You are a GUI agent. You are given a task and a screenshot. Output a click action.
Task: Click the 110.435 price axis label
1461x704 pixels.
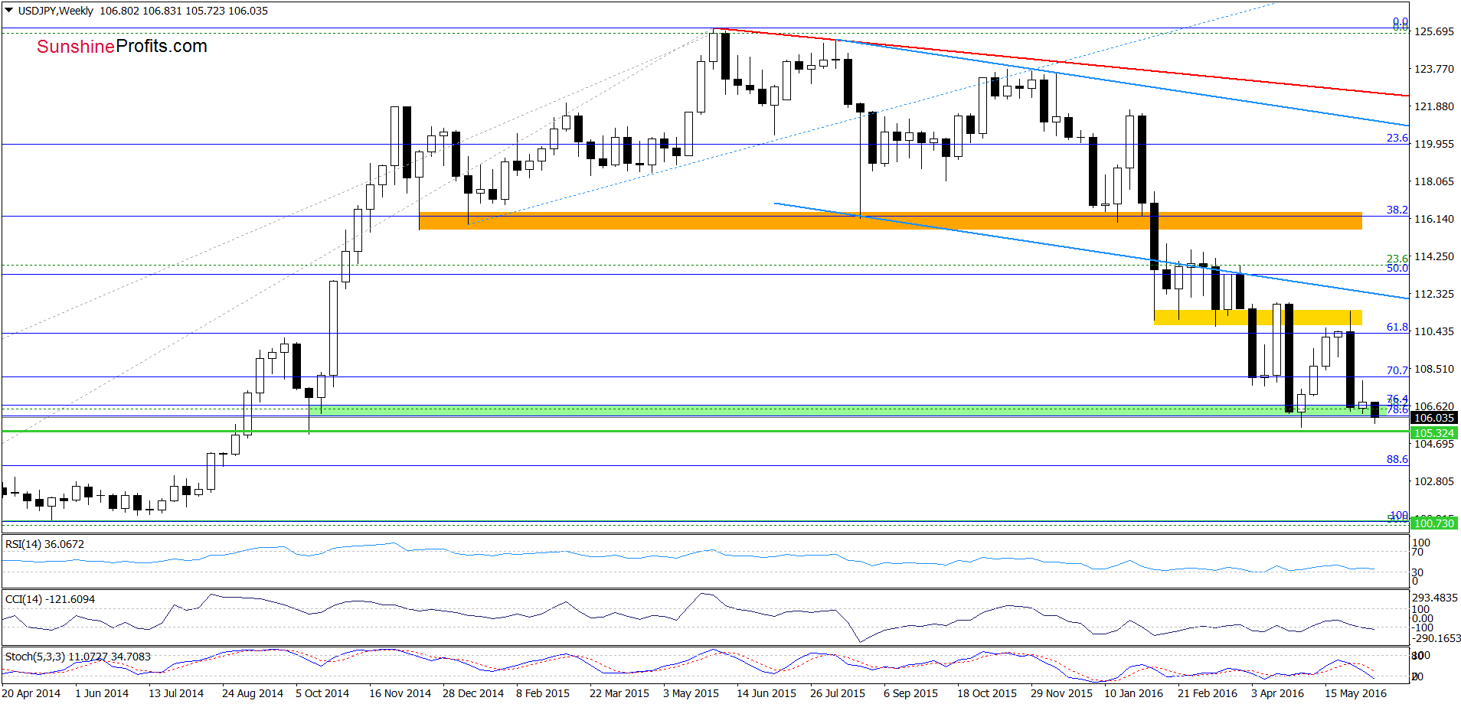(1433, 331)
